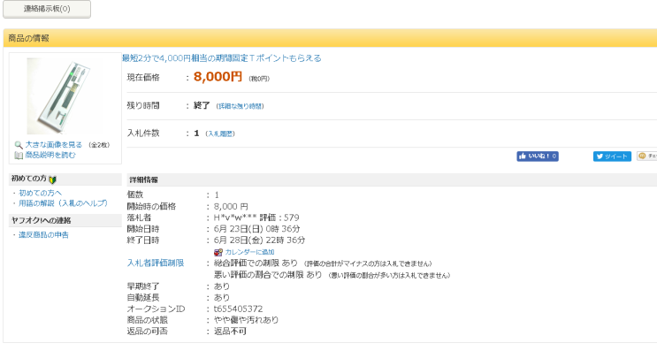Image resolution: width=657 pixels, height=351 pixels.
Task: Open 入札履歴 link
Action: [x=220, y=134]
